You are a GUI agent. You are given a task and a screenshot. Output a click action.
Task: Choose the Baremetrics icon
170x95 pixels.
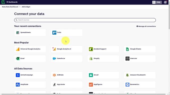[127, 84]
